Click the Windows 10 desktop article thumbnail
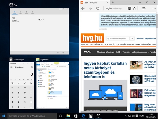Viewport: 158px width, 119px height. click(136, 107)
